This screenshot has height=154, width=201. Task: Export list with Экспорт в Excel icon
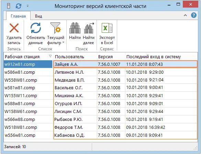point(107,28)
